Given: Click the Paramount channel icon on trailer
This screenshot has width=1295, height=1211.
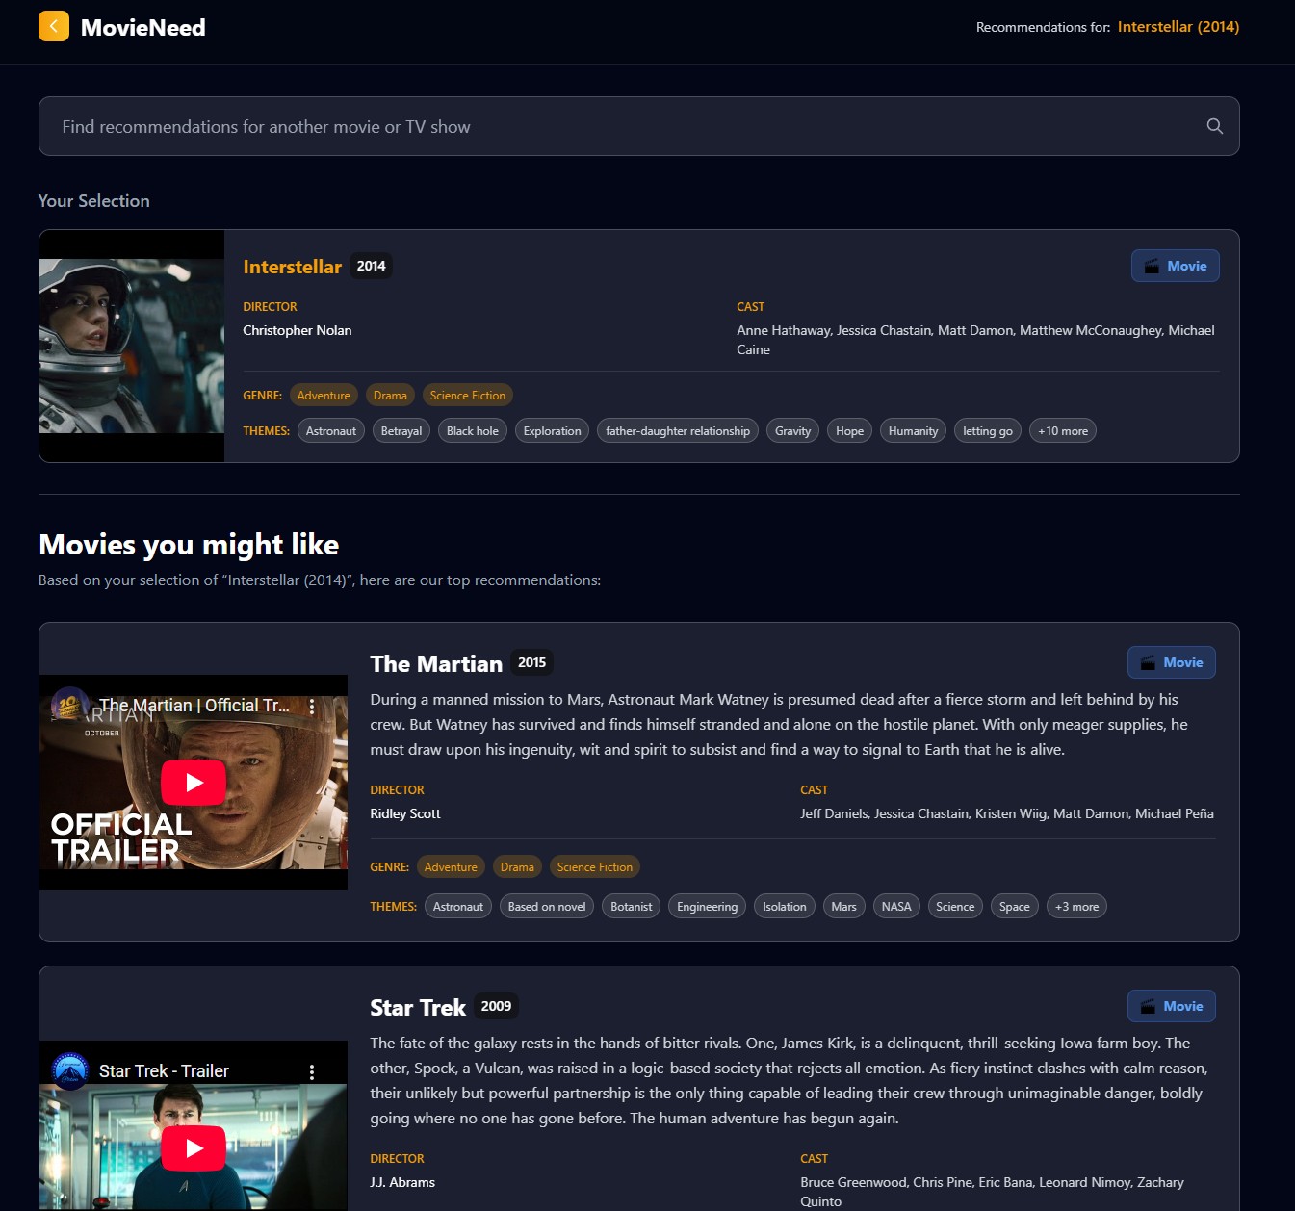Looking at the screenshot, I should (70, 1070).
